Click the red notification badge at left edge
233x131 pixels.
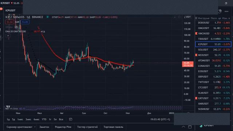[1, 9]
